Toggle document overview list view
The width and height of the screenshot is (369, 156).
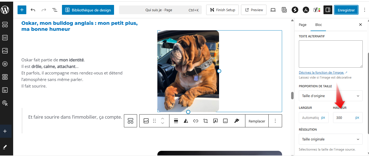55,10
